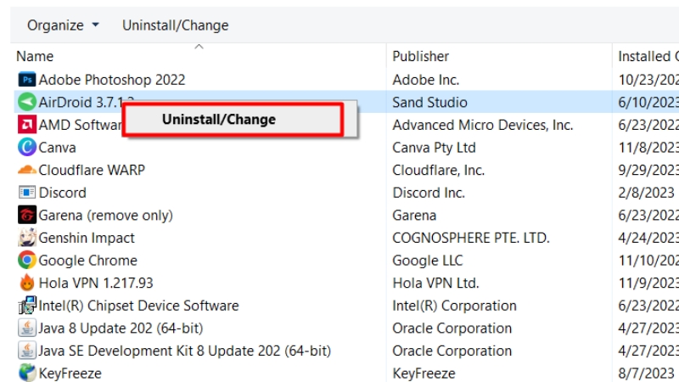Image resolution: width=679 pixels, height=382 pixels.
Task: Sort by the Installed On column header
Action: (x=647, y=56)
